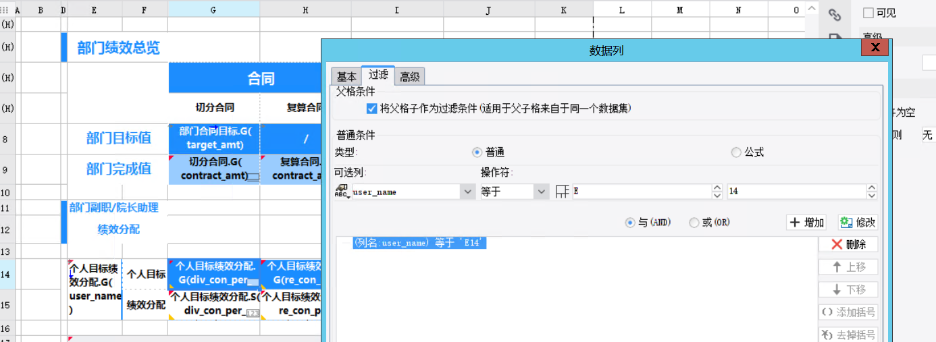Click the 去掉括号 remove brackets button

[x=848, y=335]
